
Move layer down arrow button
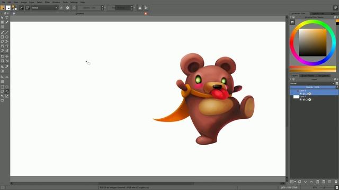(305, 182)
